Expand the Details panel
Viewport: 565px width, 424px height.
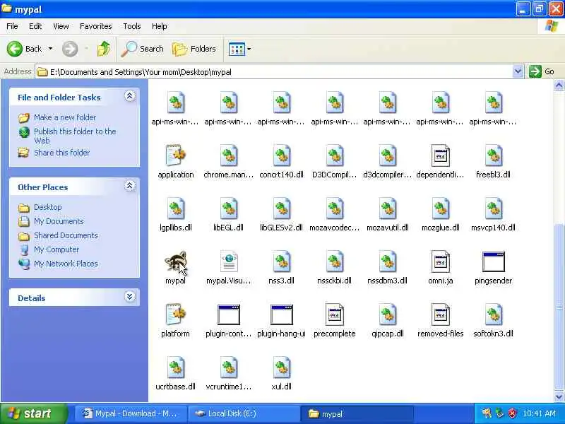click(x=130, y=297)
